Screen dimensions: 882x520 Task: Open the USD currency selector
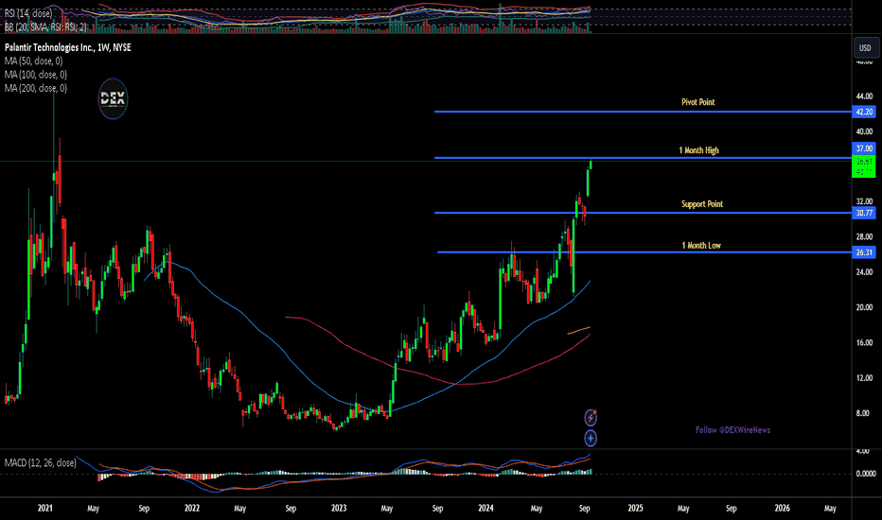pyautogui.click(x=865, y=48)
